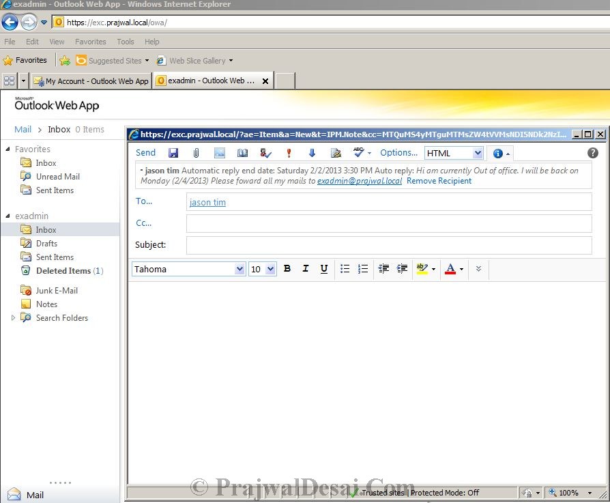Open the Deleted Items folder

[x=62, y=271]
